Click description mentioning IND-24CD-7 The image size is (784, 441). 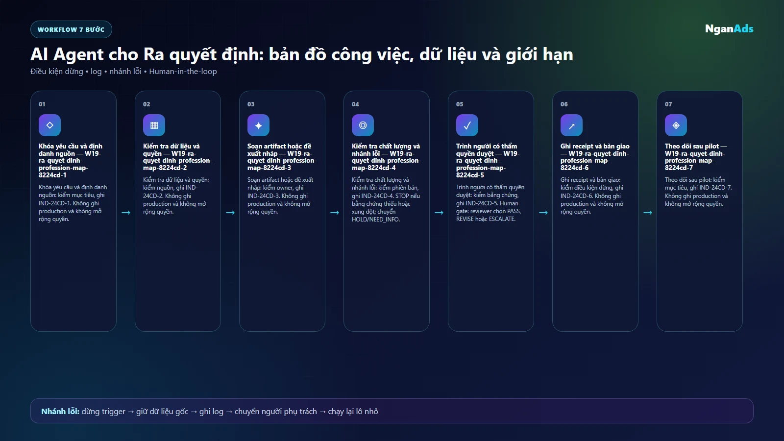698,192
